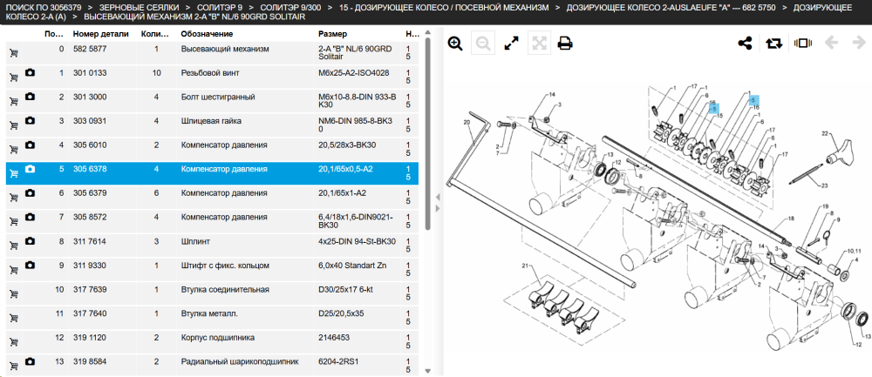Expand the parts list with right arrow
The width and height of the screenshot is (872, 377).
(x=438, y=208)
